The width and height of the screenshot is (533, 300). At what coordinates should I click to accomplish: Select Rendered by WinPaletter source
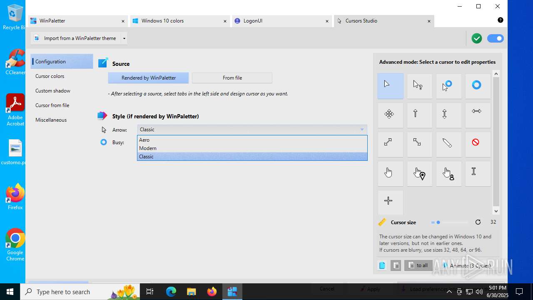149,78
